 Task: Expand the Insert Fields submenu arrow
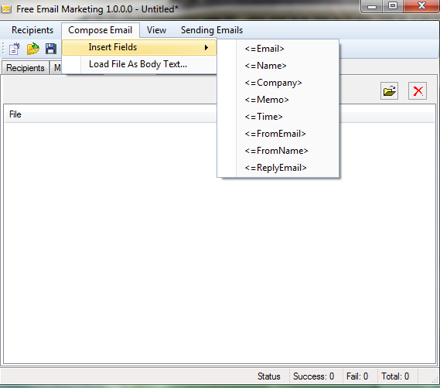coord(206,47)
